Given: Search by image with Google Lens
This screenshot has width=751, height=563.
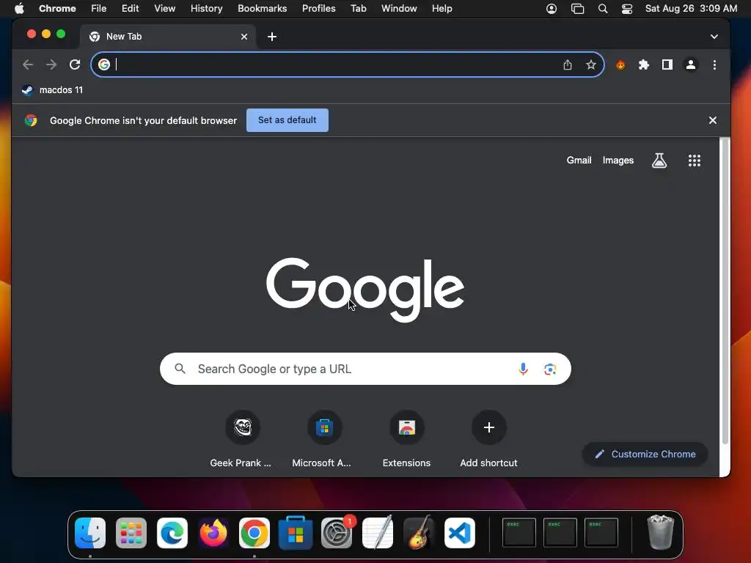Looking at the screenshot, I should point(550,369).
